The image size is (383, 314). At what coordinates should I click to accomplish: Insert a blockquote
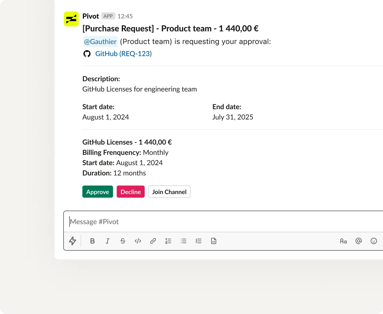199,241
